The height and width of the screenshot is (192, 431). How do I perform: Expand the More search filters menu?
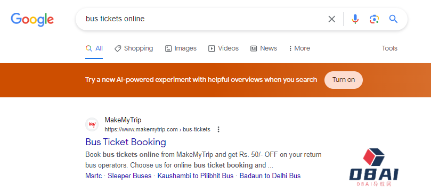[299, 48]
